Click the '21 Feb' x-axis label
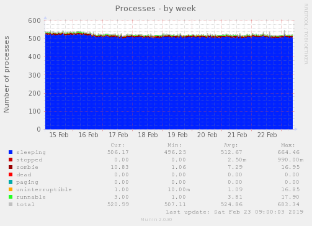The width and height of the screenshot is (312, 226). [x=238, y=135]
